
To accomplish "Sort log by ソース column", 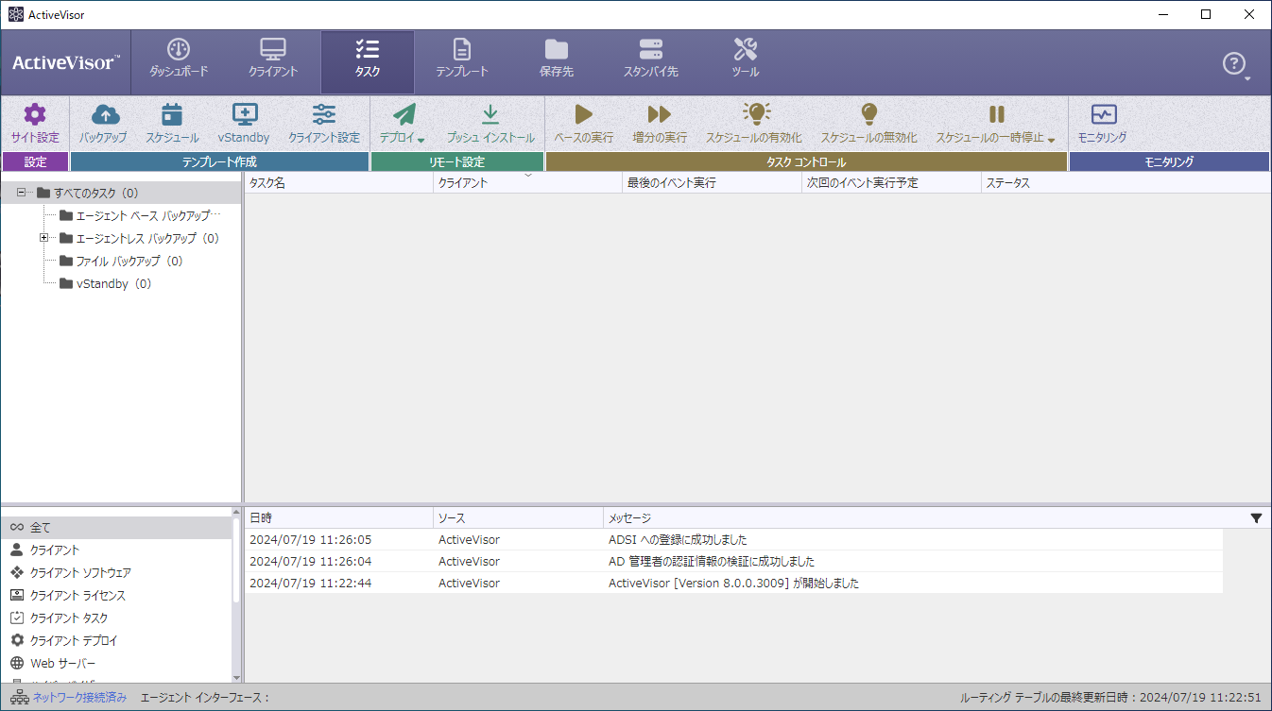I will 518,517.
